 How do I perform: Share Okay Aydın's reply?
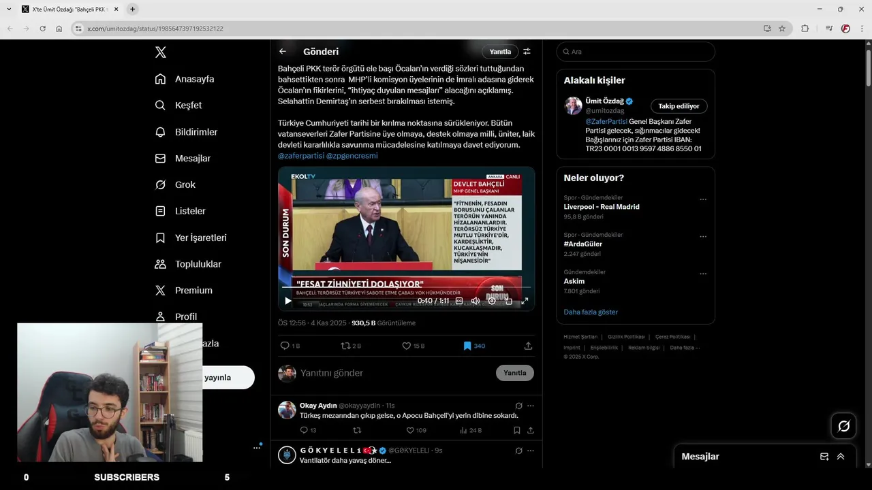(531, 430)
